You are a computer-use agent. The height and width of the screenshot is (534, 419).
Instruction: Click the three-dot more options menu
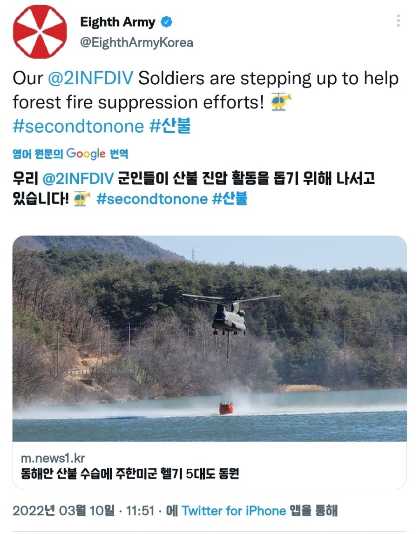coord(398,21)
